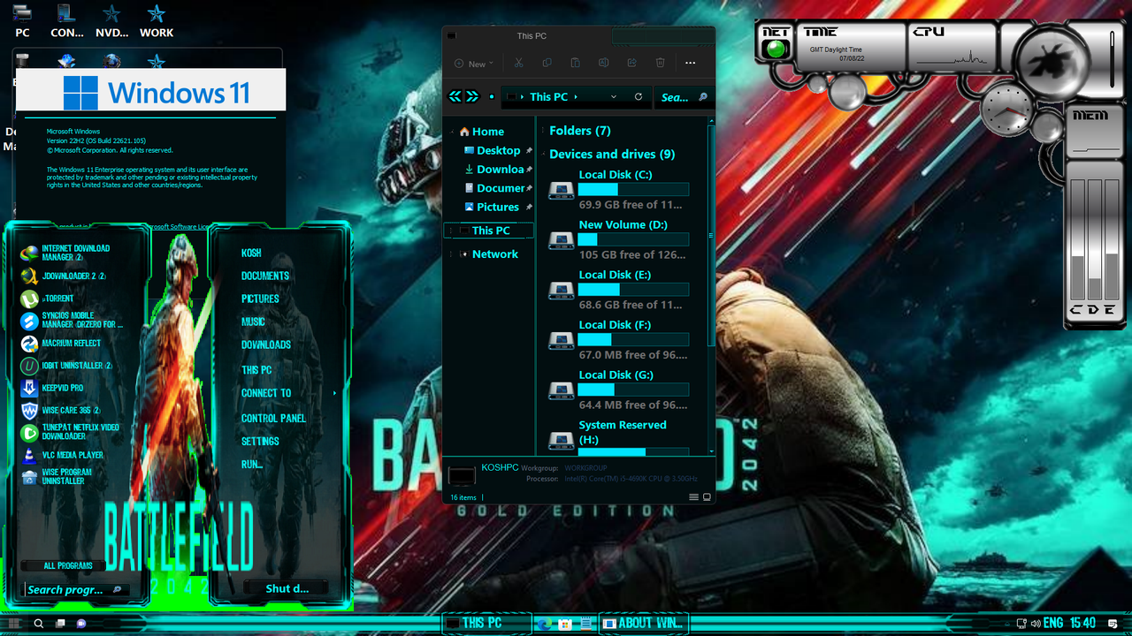Select Music in the start menu
The width and height of the screenshot is (1132, 636).
click(x=253, y=322)
